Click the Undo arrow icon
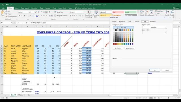Image resolution: width=181 pixels, height=102 pixels. (7, 5)
